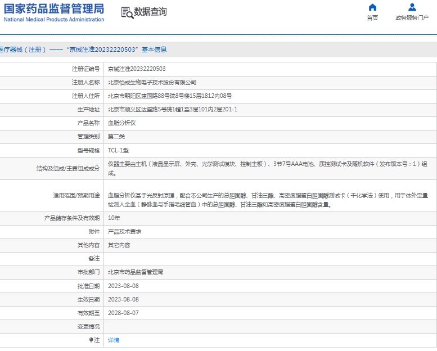Click the National Medical Products Administration logo

point(54,12)
